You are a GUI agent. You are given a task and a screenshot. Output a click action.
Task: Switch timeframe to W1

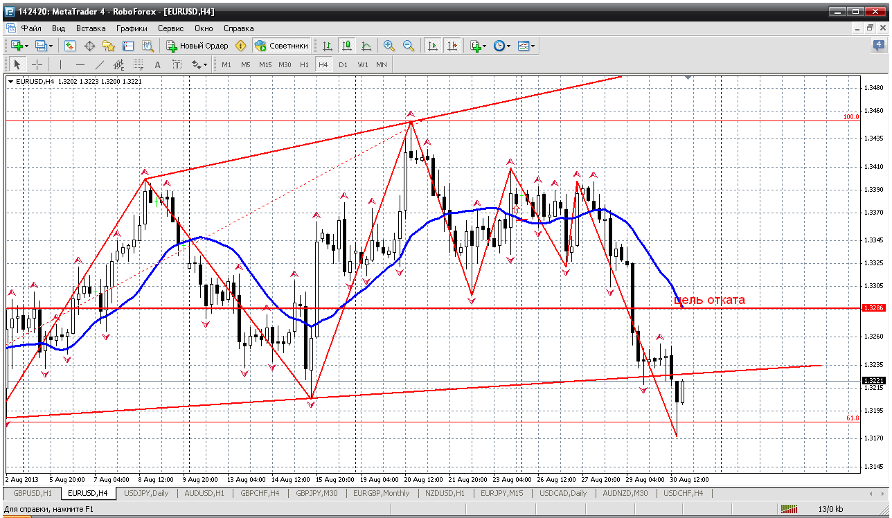tap(362, 64)
